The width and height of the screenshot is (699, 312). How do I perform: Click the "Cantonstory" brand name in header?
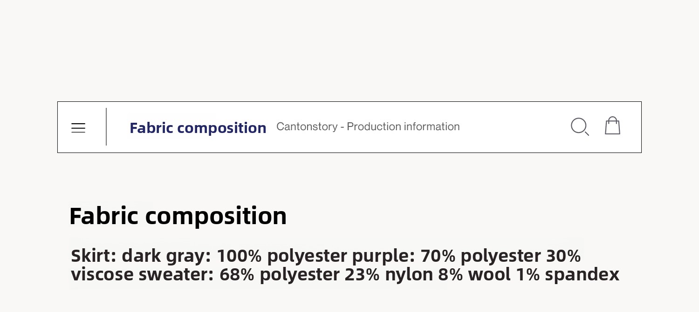[x=307, y=126]
